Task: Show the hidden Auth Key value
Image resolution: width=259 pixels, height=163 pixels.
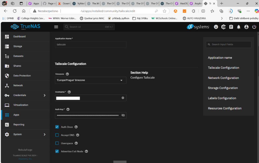Action: coord(123,115)
